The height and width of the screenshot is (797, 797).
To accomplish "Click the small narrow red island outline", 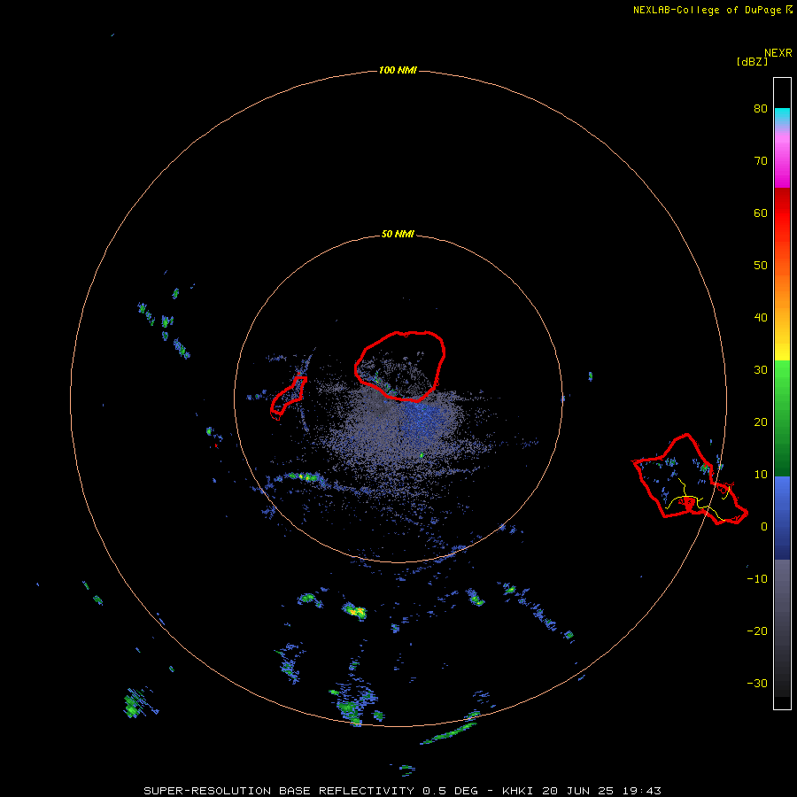I will tap(289, 398).
